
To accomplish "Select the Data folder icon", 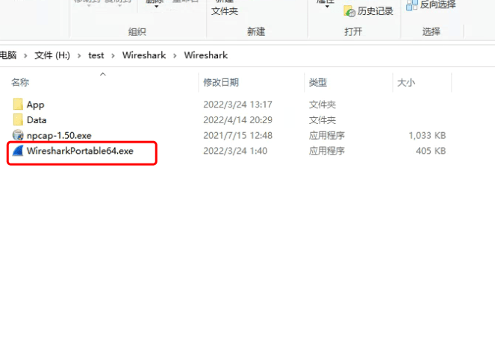I will click(x=18, y=119).
